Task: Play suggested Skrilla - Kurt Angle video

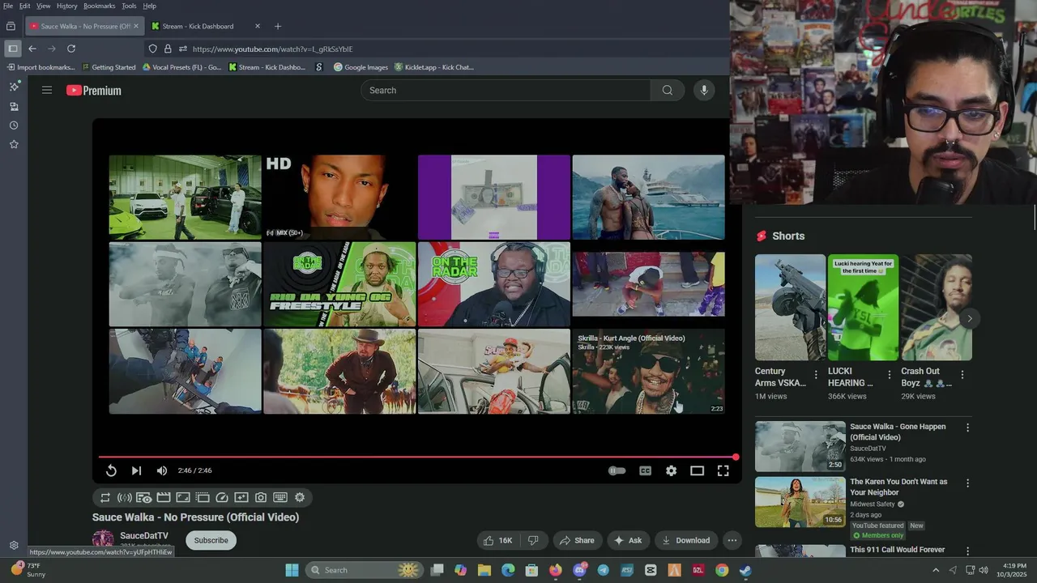Action: 648,371
